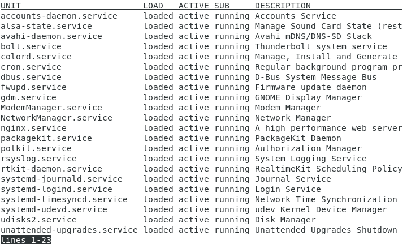
Task: Click the "lines 1-23" pager status
Action: click(x=26, y=239)
